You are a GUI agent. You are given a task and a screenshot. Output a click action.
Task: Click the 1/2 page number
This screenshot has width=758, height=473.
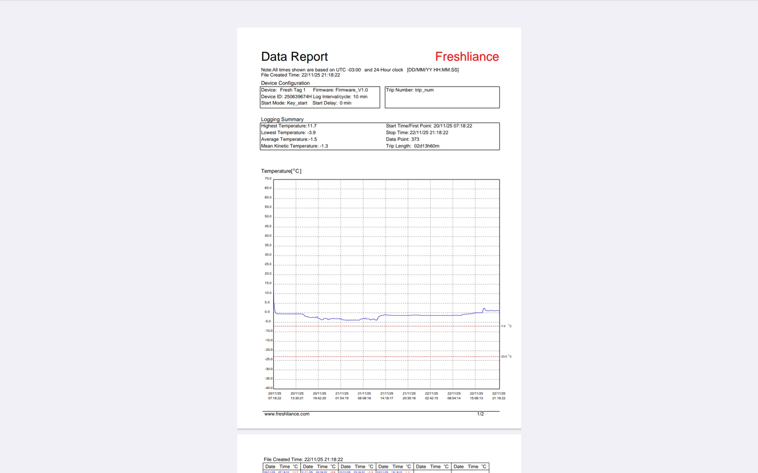(480, 414)
